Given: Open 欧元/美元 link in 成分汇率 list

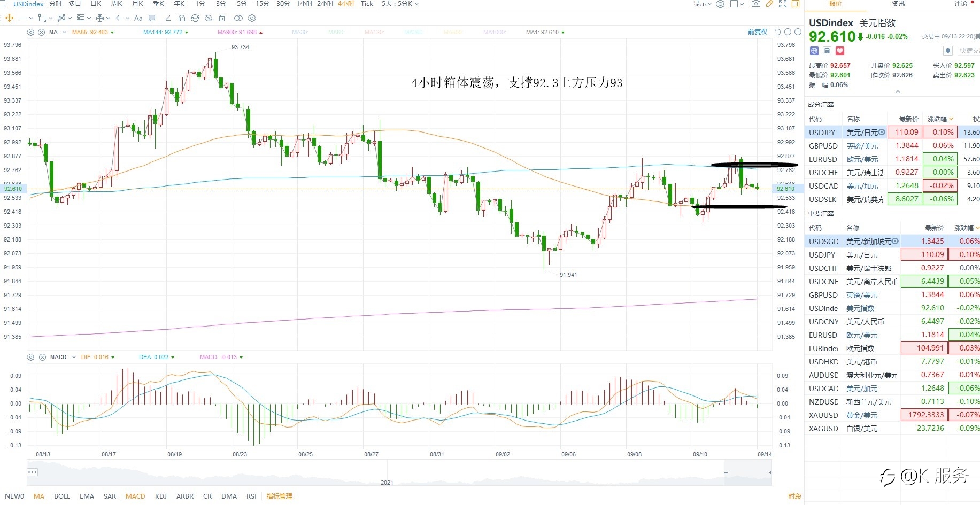Looking at the screenshot, I should 862,159.
